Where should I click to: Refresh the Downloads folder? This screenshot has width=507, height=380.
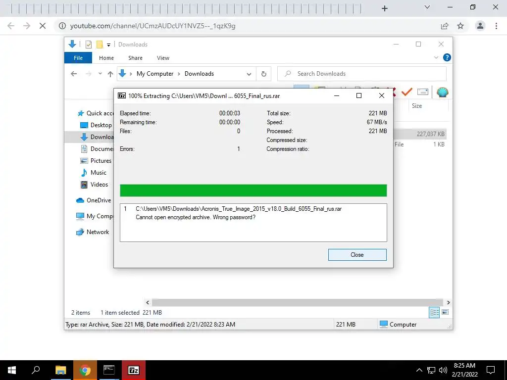pyautogui.click(x=264, y=74)
